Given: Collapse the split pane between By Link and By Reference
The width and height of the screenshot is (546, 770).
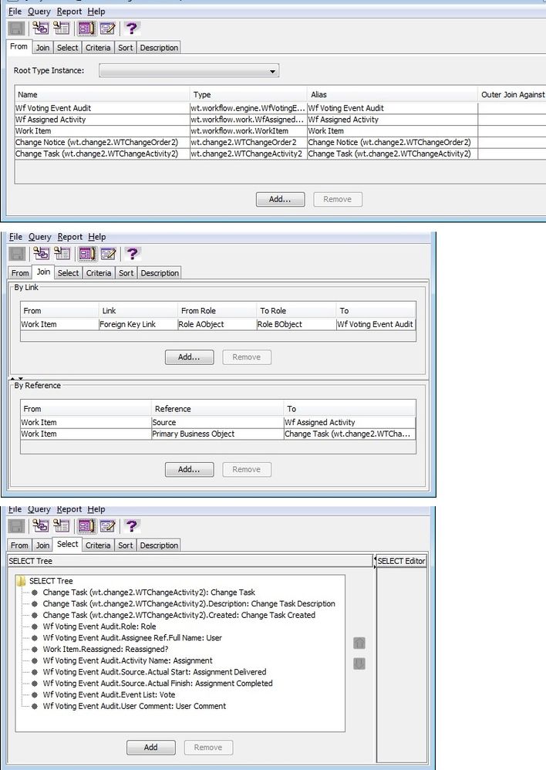Looking at the screenshot, I should (12, 377).
